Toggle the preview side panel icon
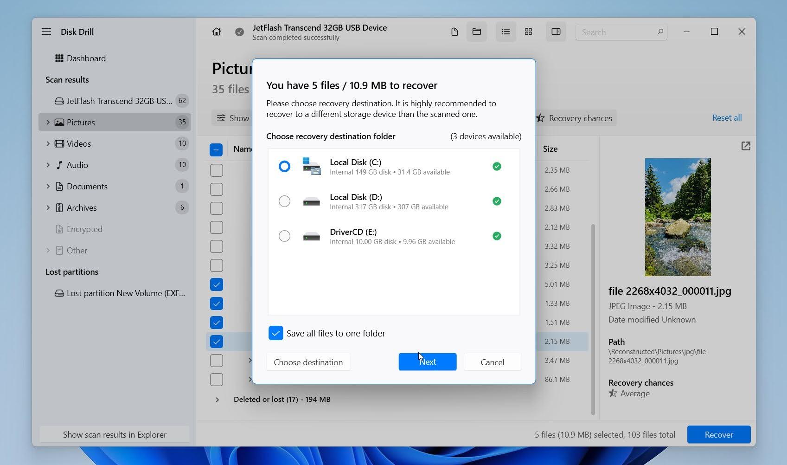Image resolution: width=787 pixels, height=465 pixels. pyautogui.click(x=556, y=32)
